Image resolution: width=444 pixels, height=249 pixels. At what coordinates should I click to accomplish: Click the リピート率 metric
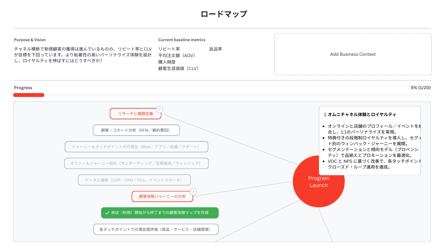tap(169, 49)
